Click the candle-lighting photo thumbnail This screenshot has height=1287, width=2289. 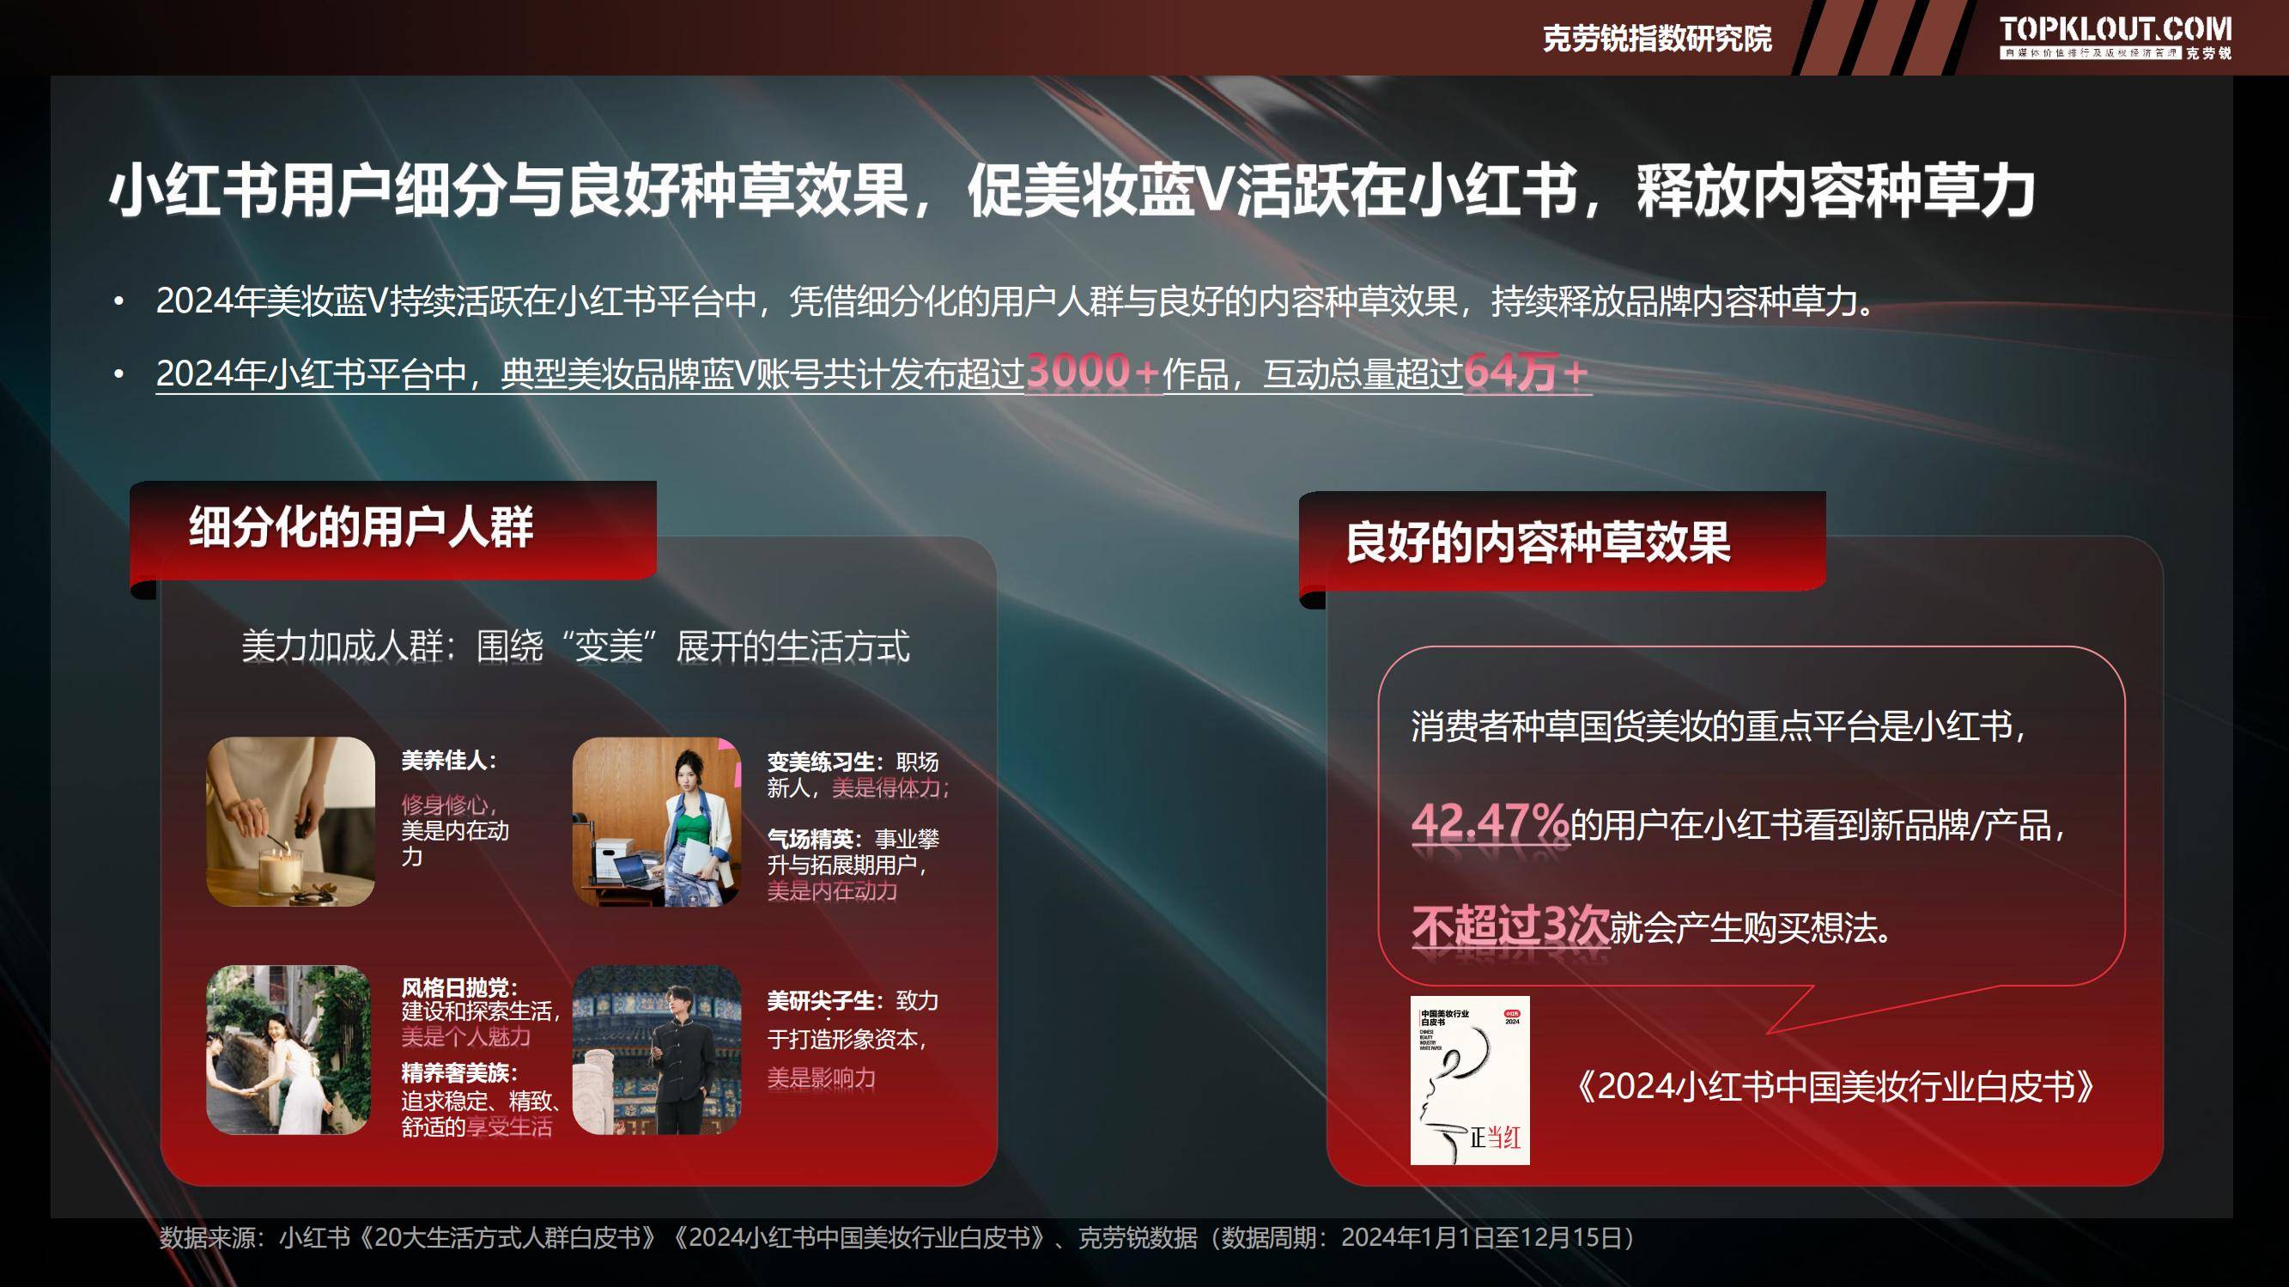[290, 822]
